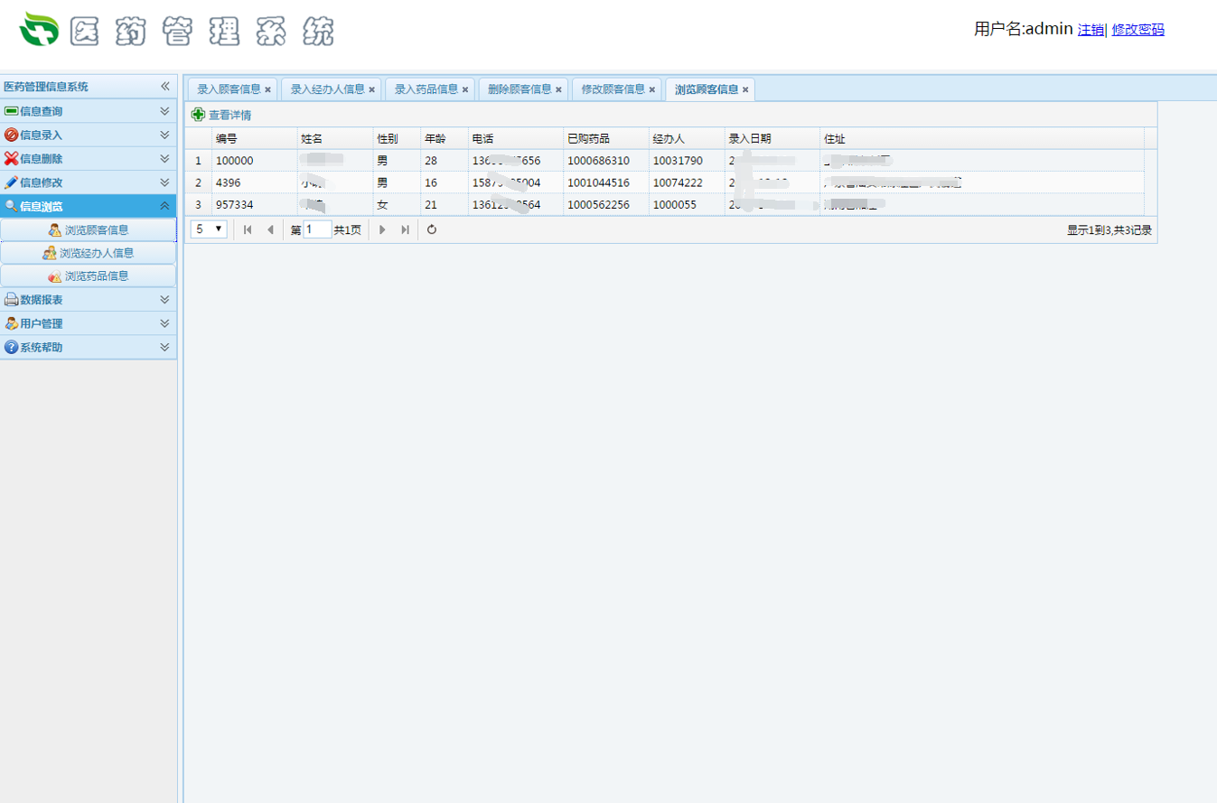1217x803 pixels.
Task: Click the 信息查询 green icon in the sidebar
Action: click(11, 111)
